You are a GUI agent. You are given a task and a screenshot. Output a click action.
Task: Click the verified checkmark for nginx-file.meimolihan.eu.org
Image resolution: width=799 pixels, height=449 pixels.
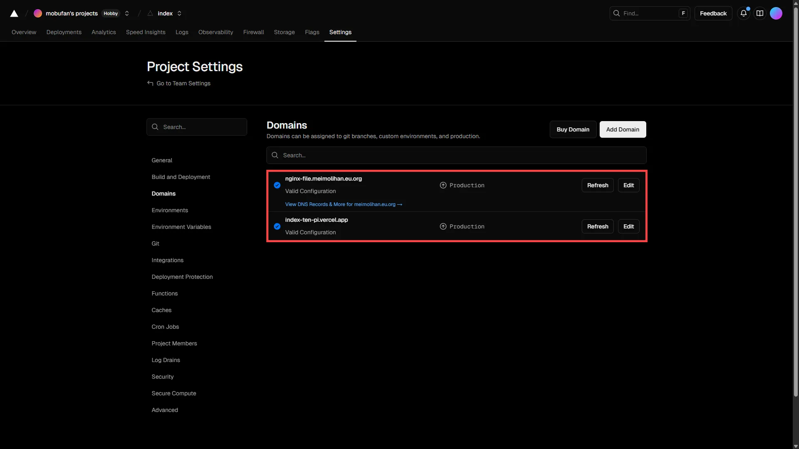pyautogui.click(x=277, y=185)
